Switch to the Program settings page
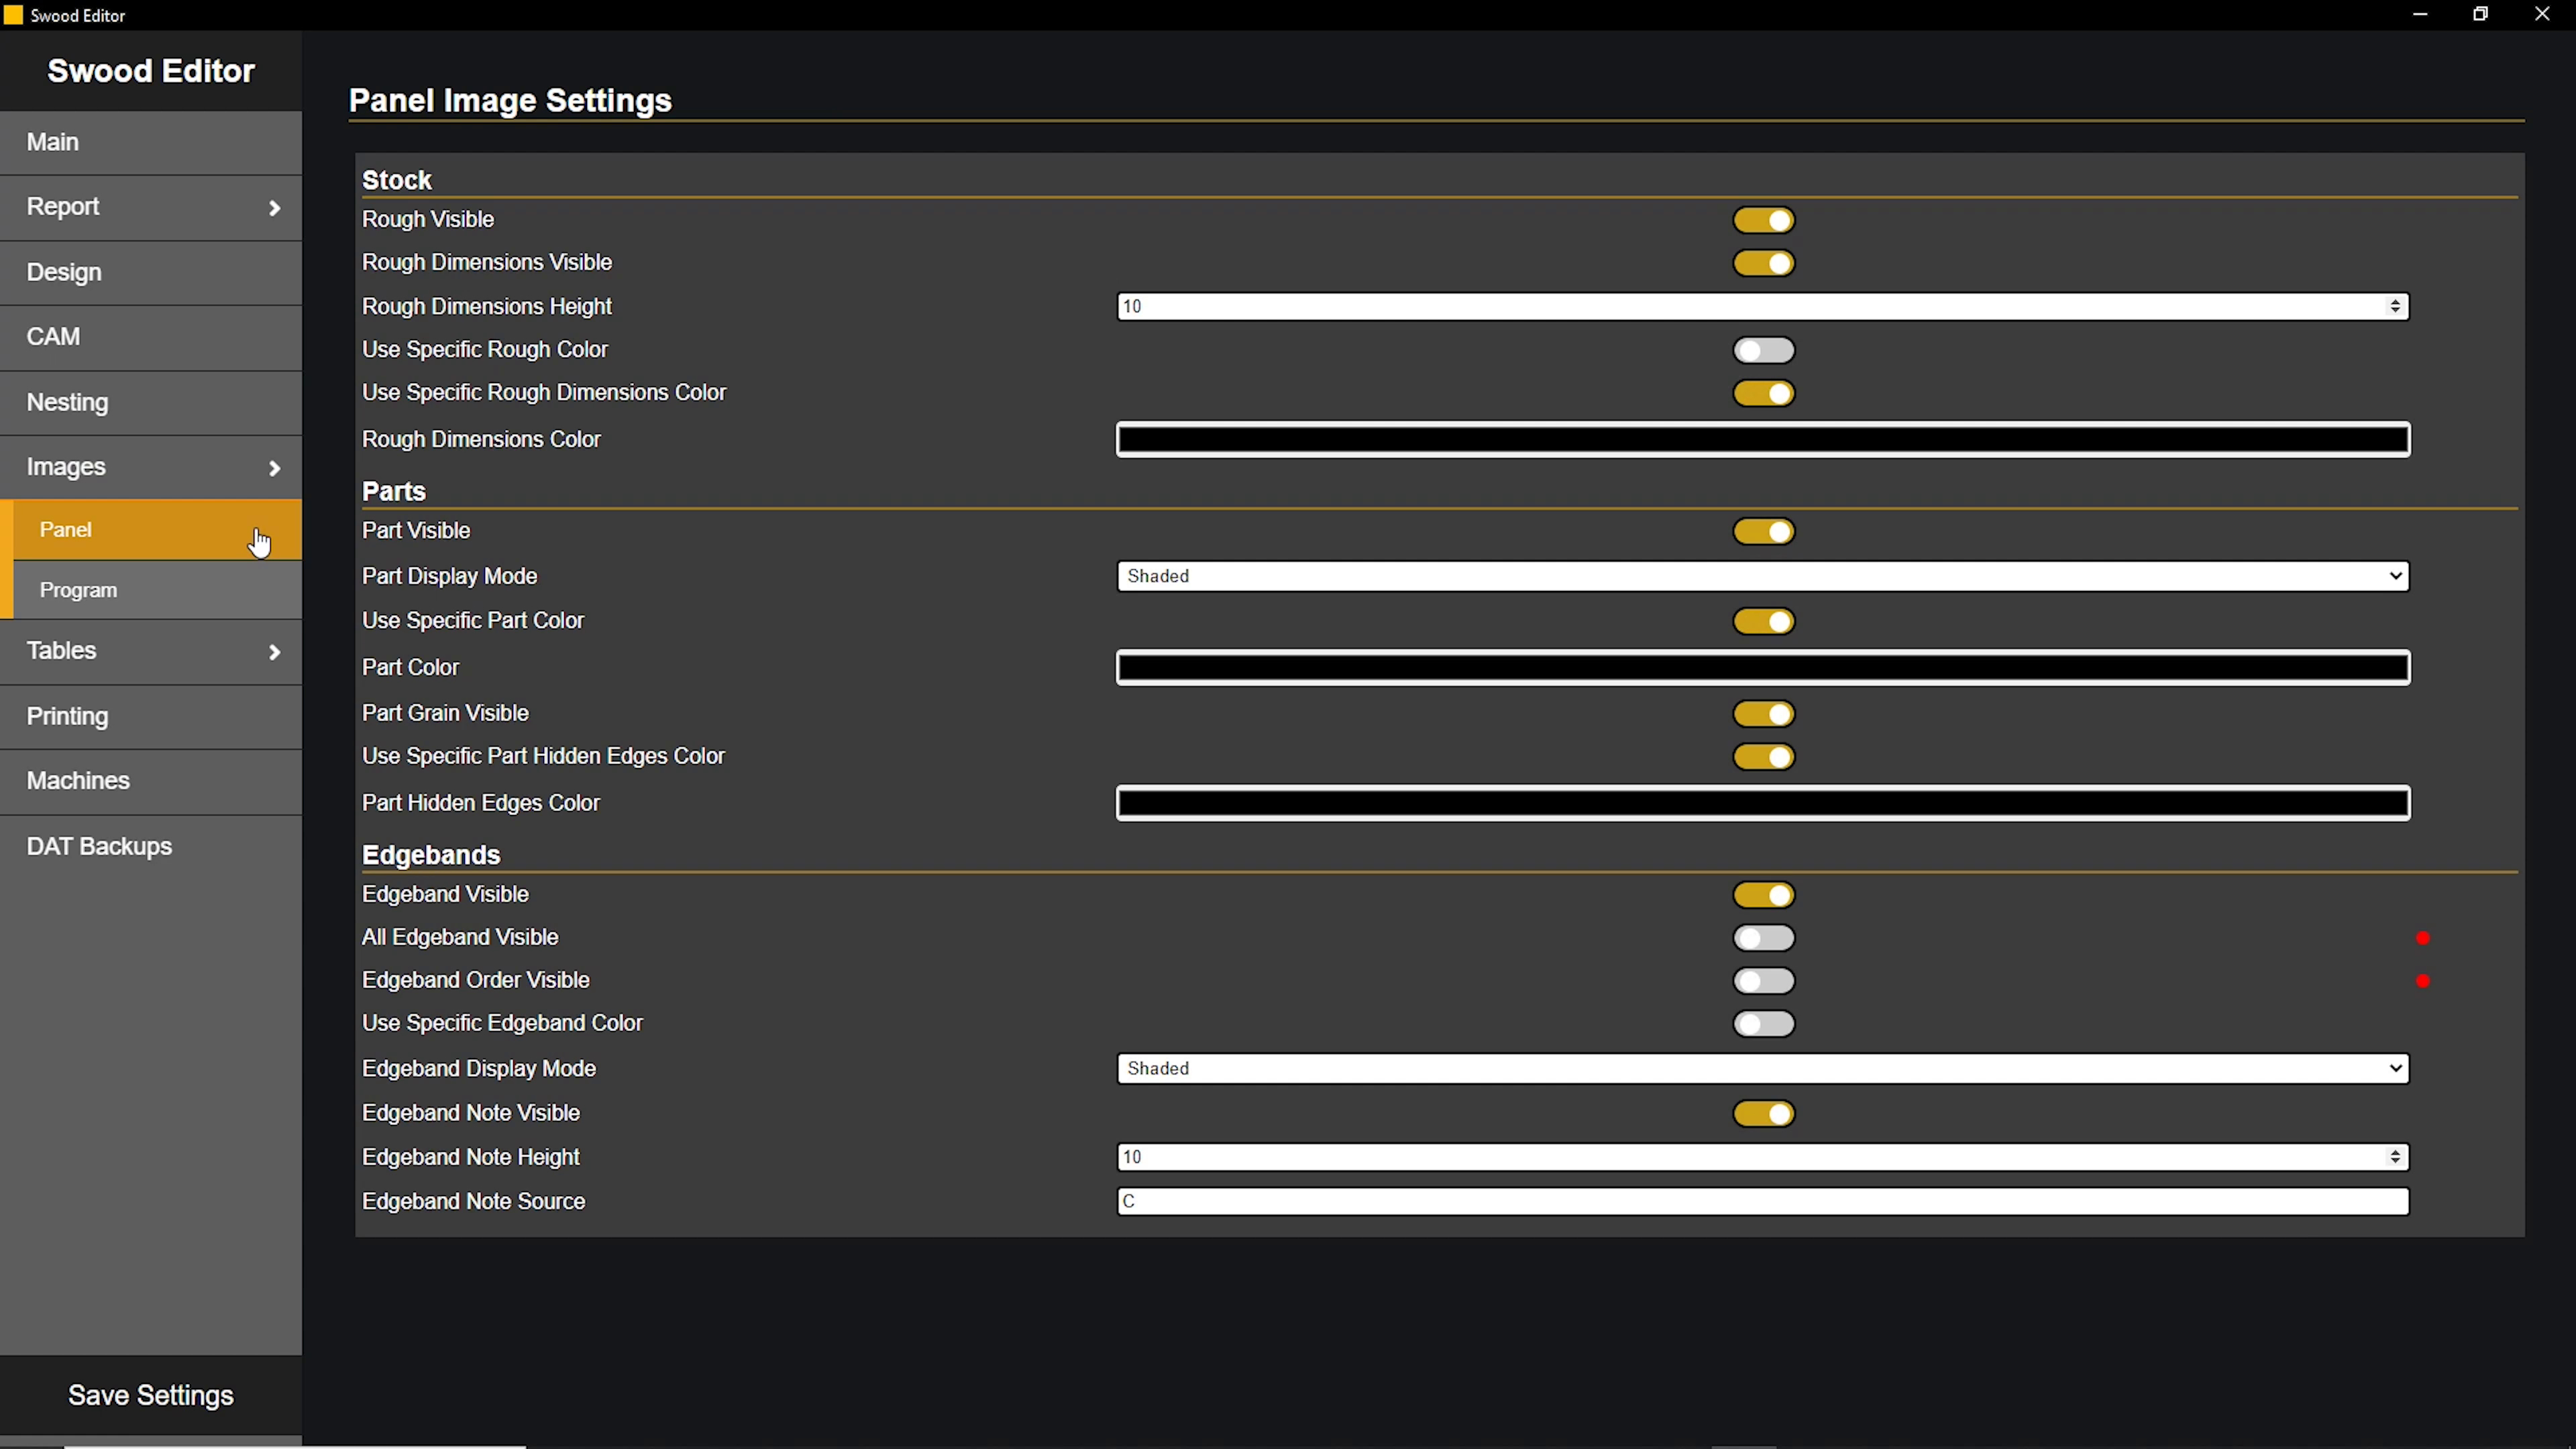 coord(150,589)
